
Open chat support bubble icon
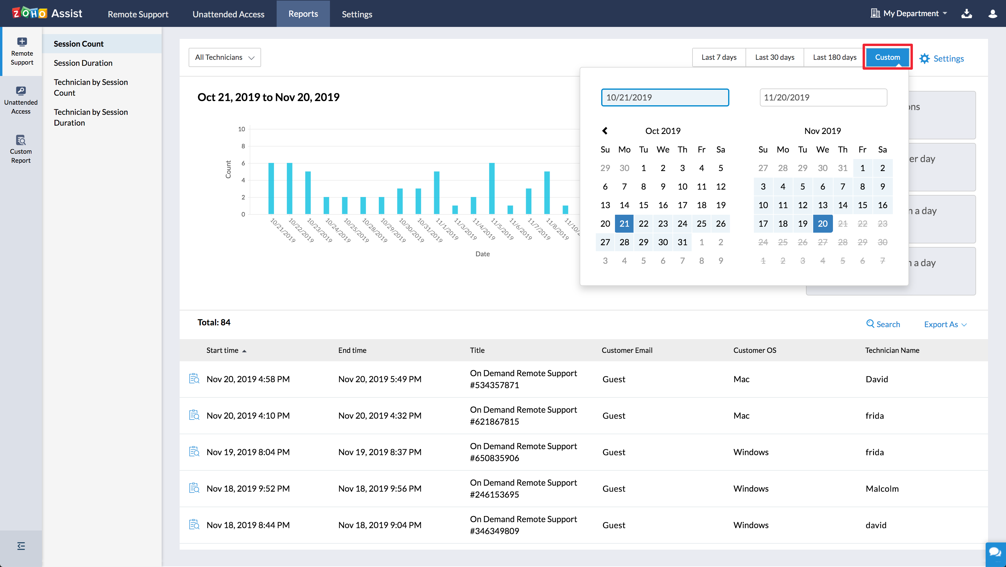(995, 553)
